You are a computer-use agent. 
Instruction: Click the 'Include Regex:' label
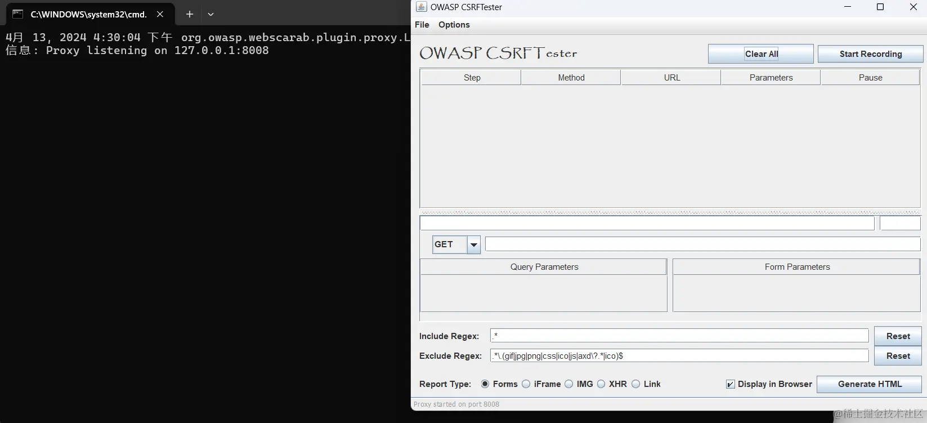(449, 336)
